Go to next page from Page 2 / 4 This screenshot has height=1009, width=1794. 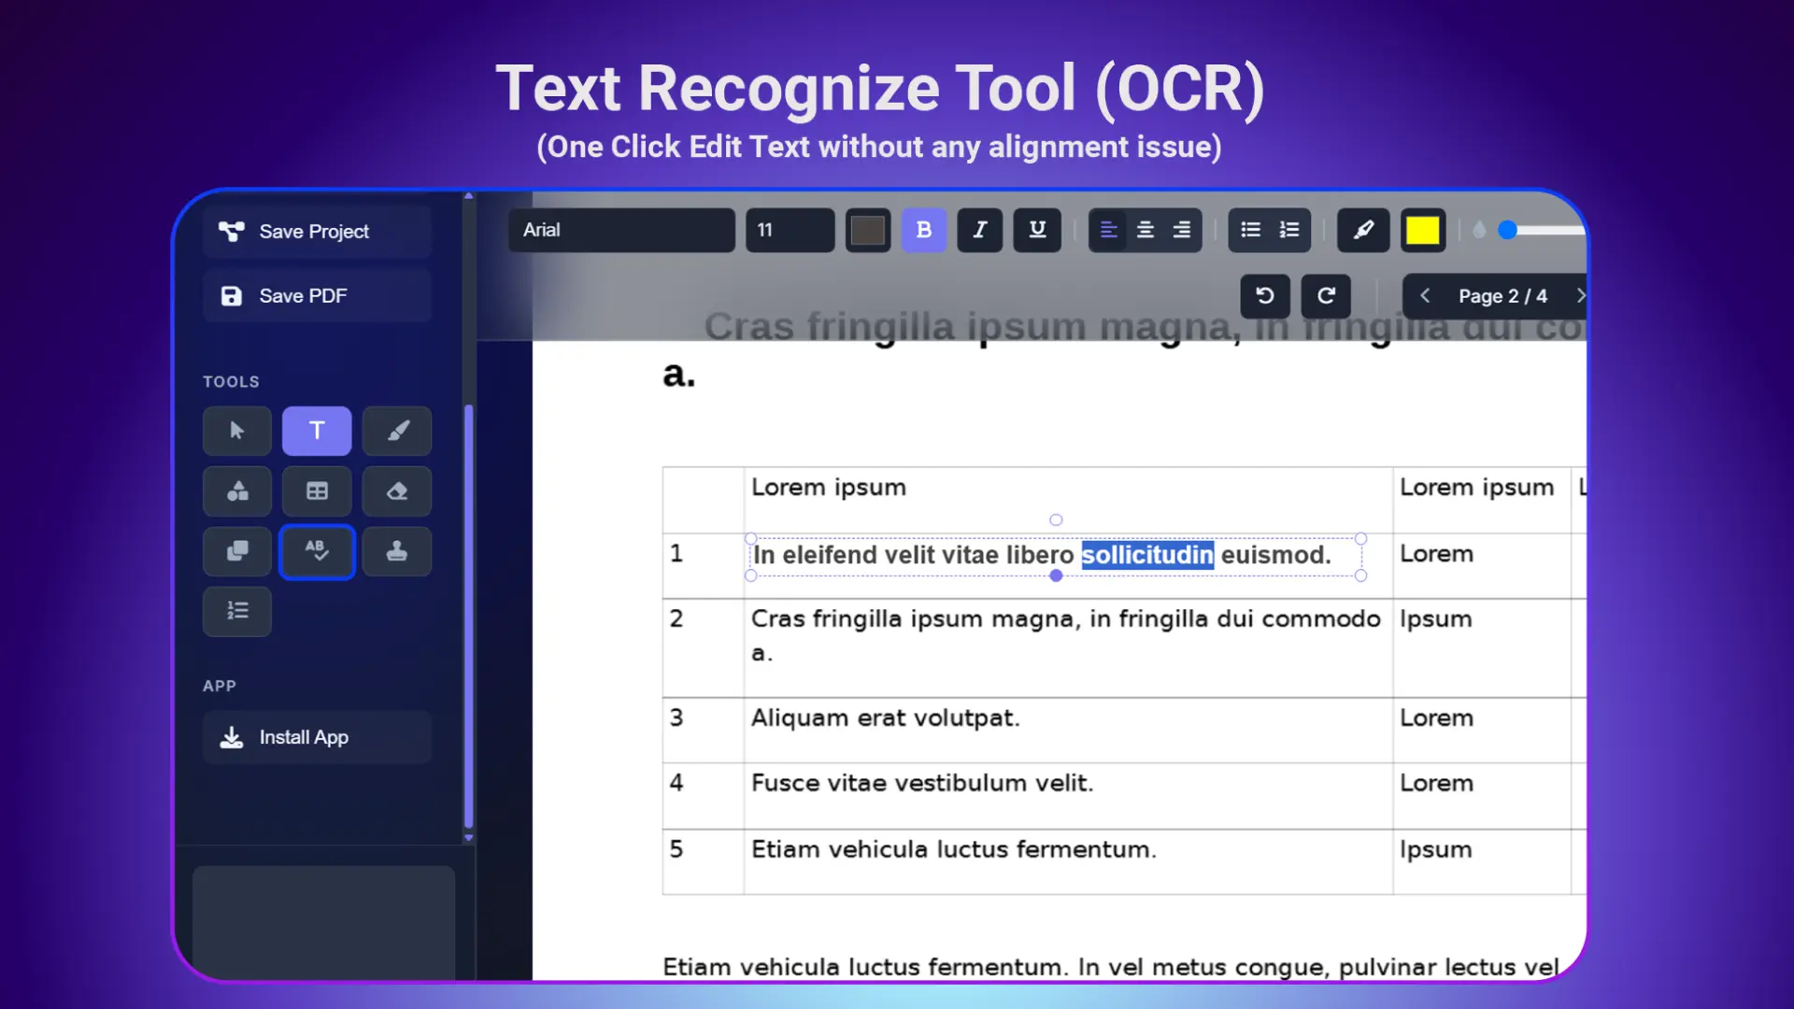(x=1582, y=295)
